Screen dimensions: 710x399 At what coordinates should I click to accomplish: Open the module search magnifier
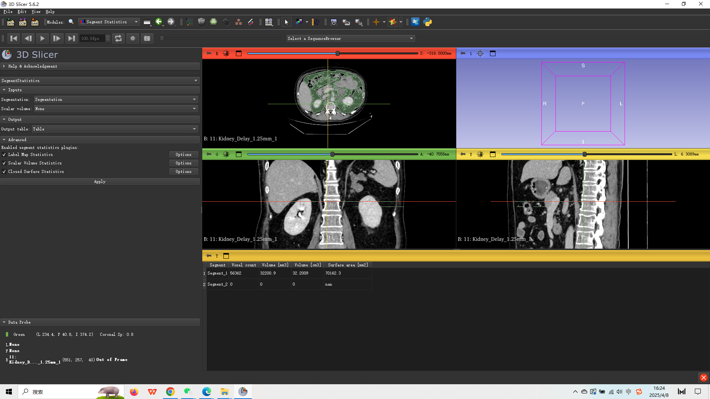(x=71, y=22)
